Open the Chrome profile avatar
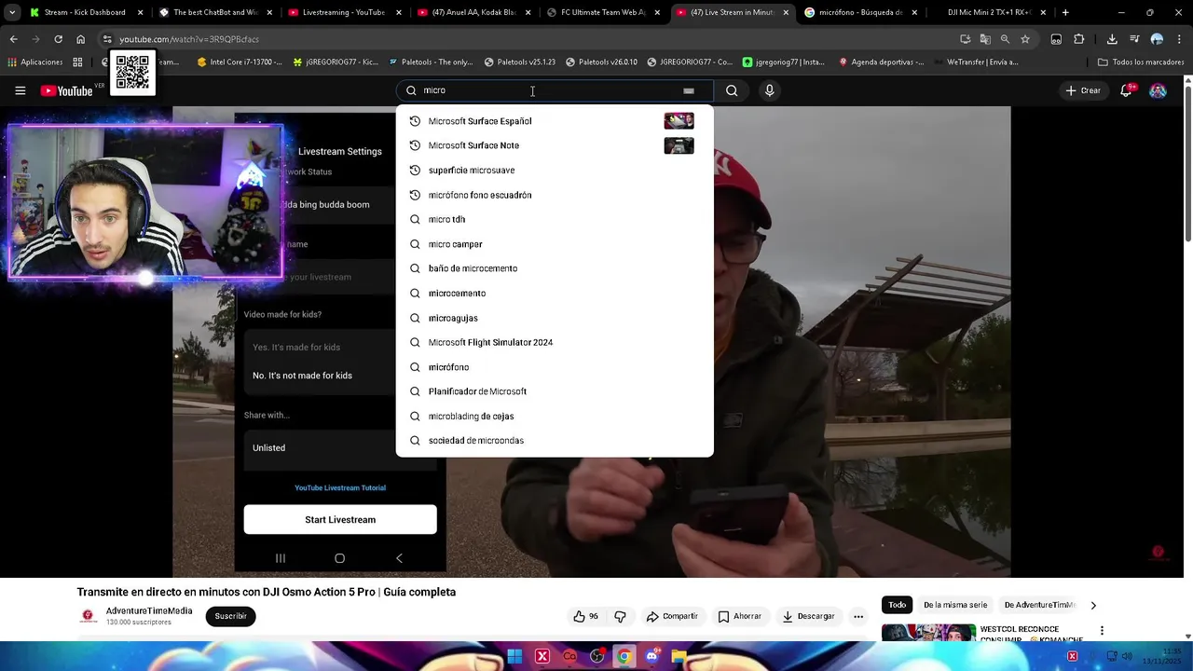1193x671 pixels. point(1157,39)
